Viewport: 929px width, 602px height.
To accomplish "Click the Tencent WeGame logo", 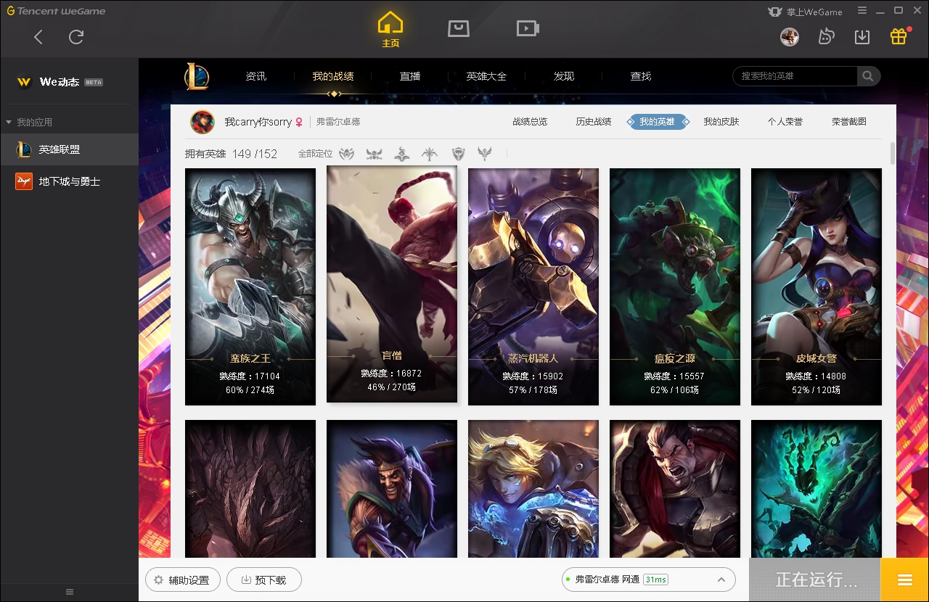I will (56, 11).
